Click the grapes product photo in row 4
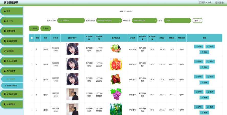Image resolution: width=227 pixels, height=115 pixels. coord(116,94)
